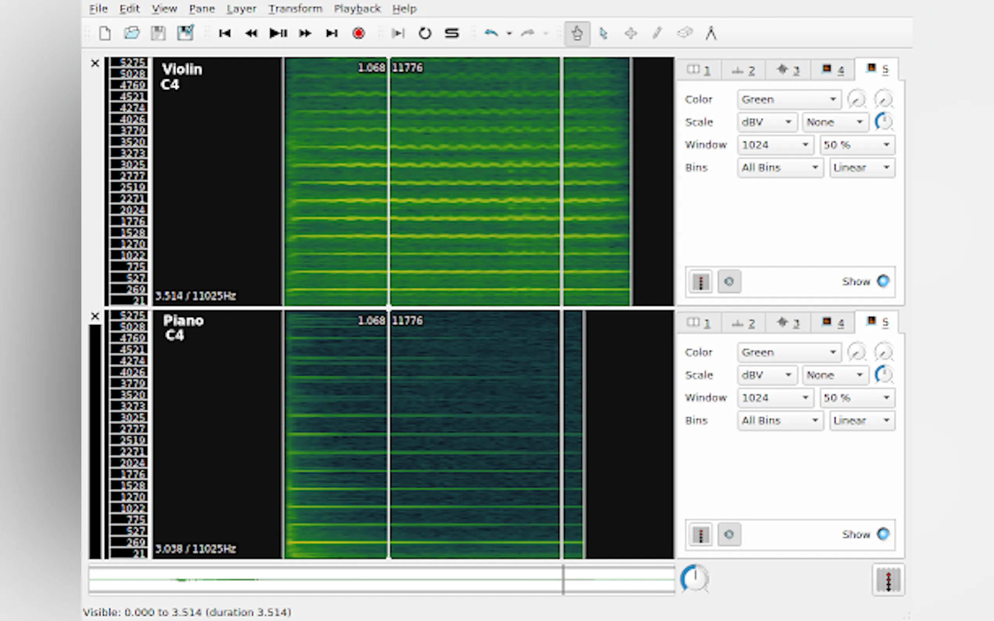
Task: Open Violin window overlap dropdown 50 %
Action: (857, 145)
